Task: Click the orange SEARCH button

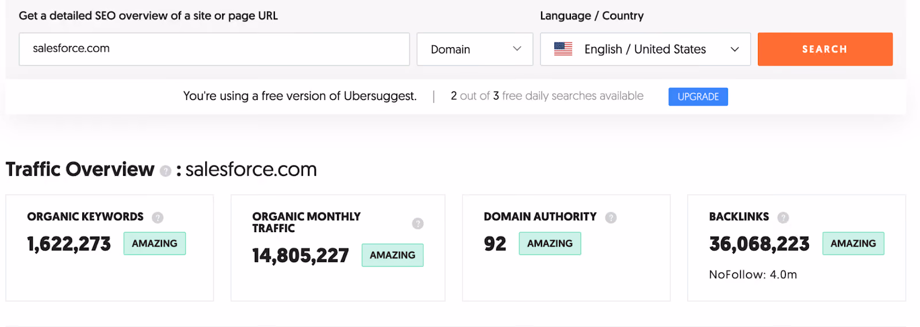Action: tap(825, 49)
